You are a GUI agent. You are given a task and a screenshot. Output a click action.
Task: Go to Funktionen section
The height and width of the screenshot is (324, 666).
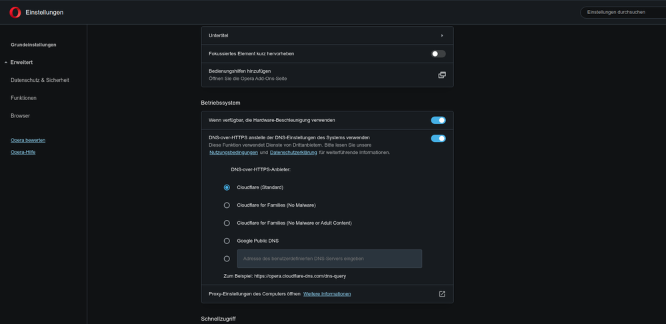tap(23, 98)
